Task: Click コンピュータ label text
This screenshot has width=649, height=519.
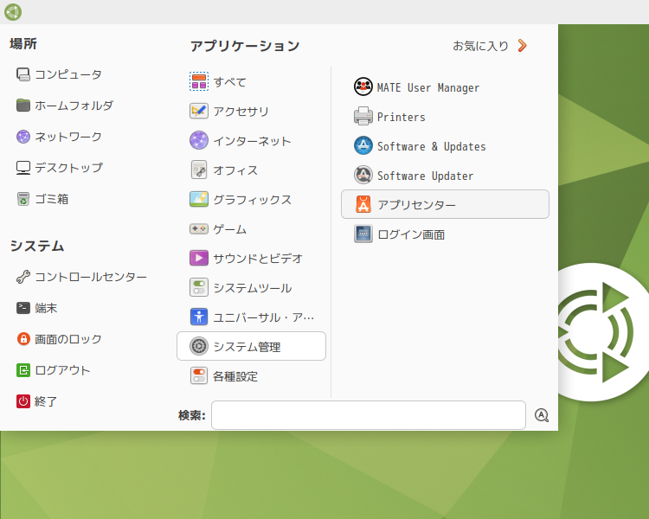Action: (68, 74)
